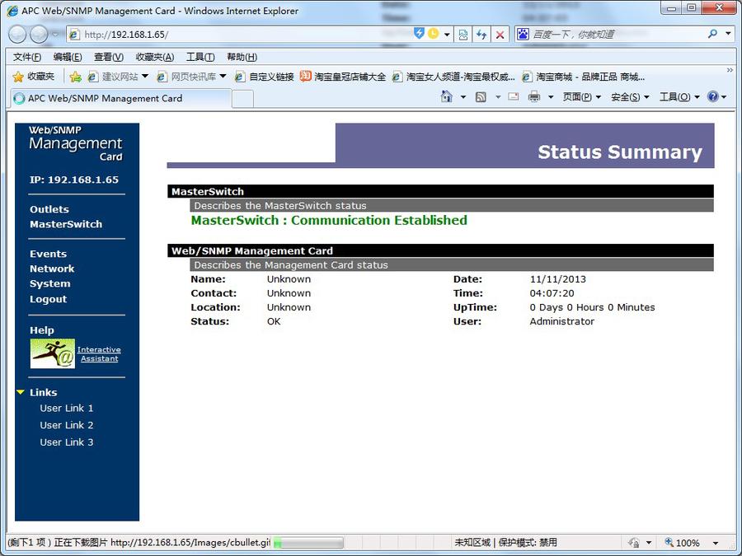Open the 安全(S) dropdown menu
742x556 pixels.
click(629, 97)
